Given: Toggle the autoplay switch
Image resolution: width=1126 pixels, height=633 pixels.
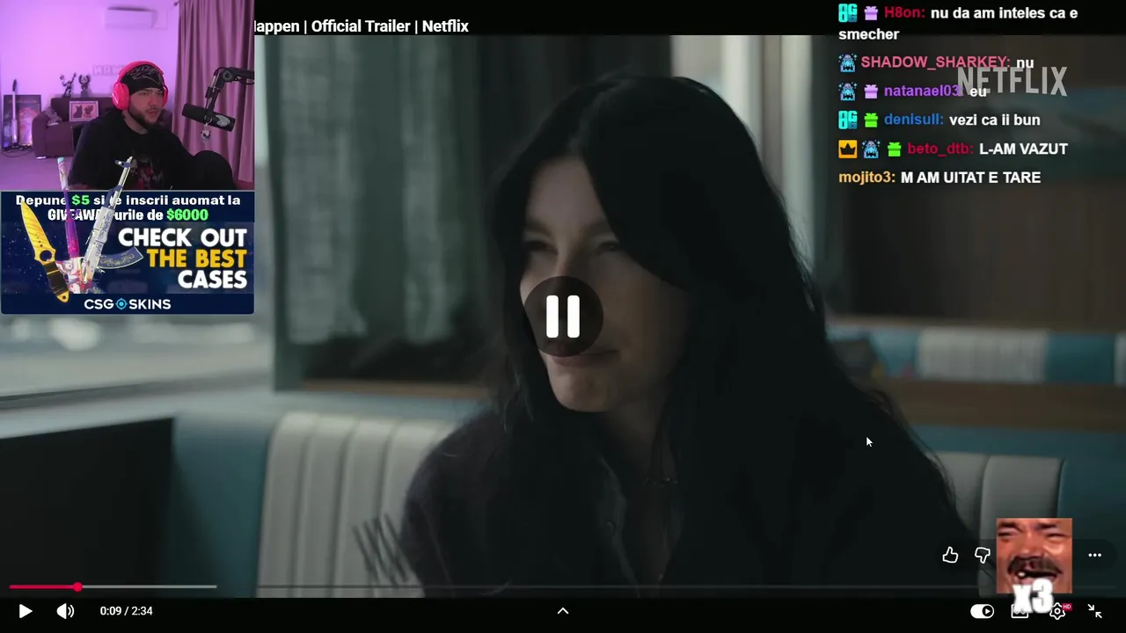Looking at the screenshot, I should 982,611.
